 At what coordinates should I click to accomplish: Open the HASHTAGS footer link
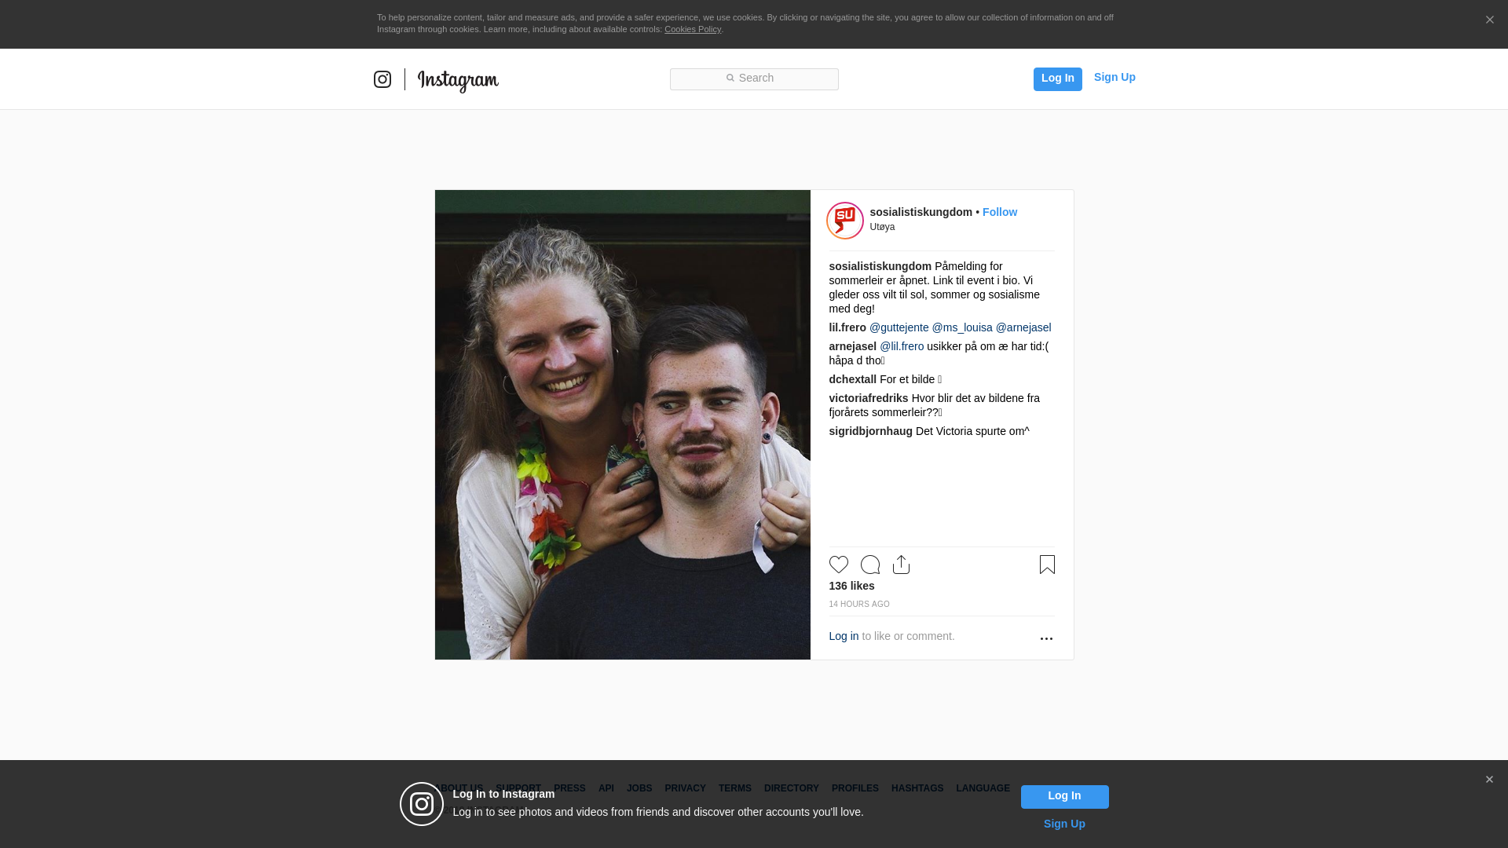917,788
